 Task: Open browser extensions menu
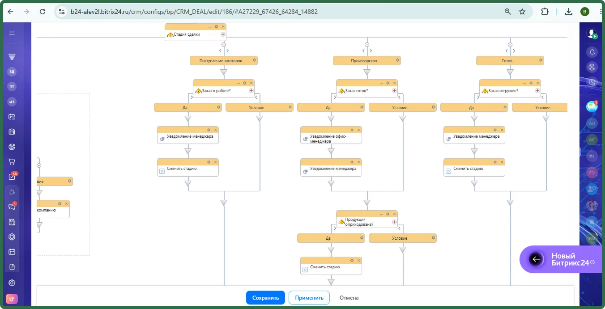coord(545,12)
